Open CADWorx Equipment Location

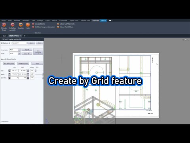pyautogui.click(x=44, y=27)
